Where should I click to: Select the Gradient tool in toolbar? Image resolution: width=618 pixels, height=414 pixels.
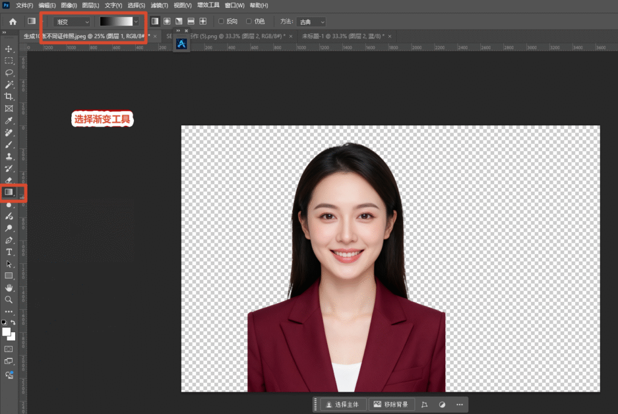pos(8,192)
